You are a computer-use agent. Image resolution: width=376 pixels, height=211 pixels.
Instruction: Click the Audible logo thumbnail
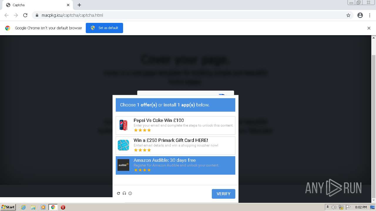coord(123,165)
